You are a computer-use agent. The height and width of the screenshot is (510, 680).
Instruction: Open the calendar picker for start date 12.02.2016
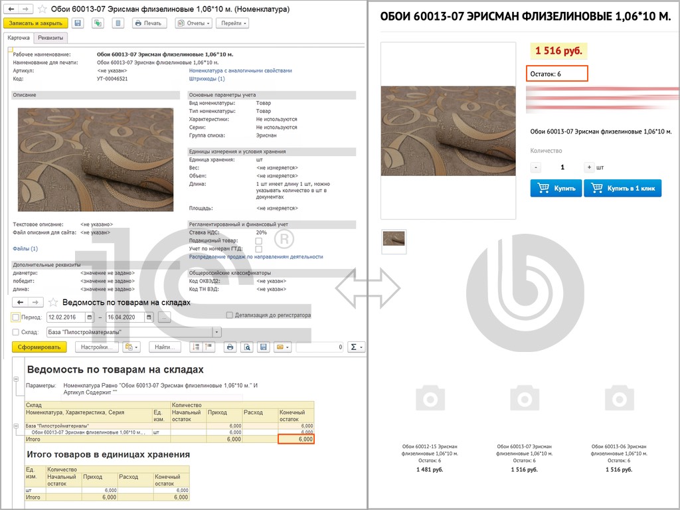89,317
